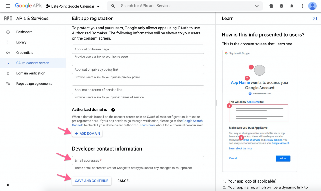
Task: Click the Credentials key icon
Action: pyautogui.click(x=8, y=53)
